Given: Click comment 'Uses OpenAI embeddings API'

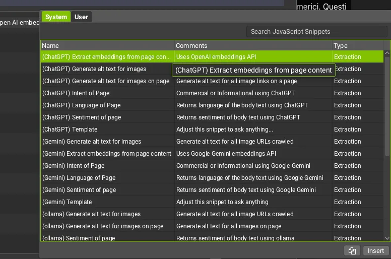Looking at the screenshot, I should (x=216, y=56).
